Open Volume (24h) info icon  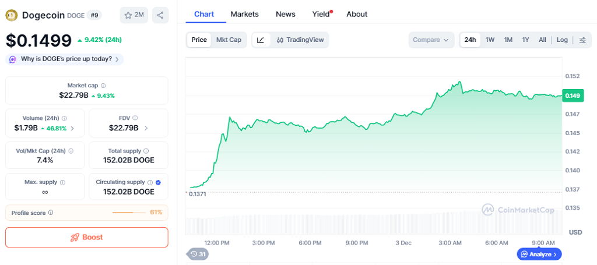pyautogui.click(x=64, y=118)
